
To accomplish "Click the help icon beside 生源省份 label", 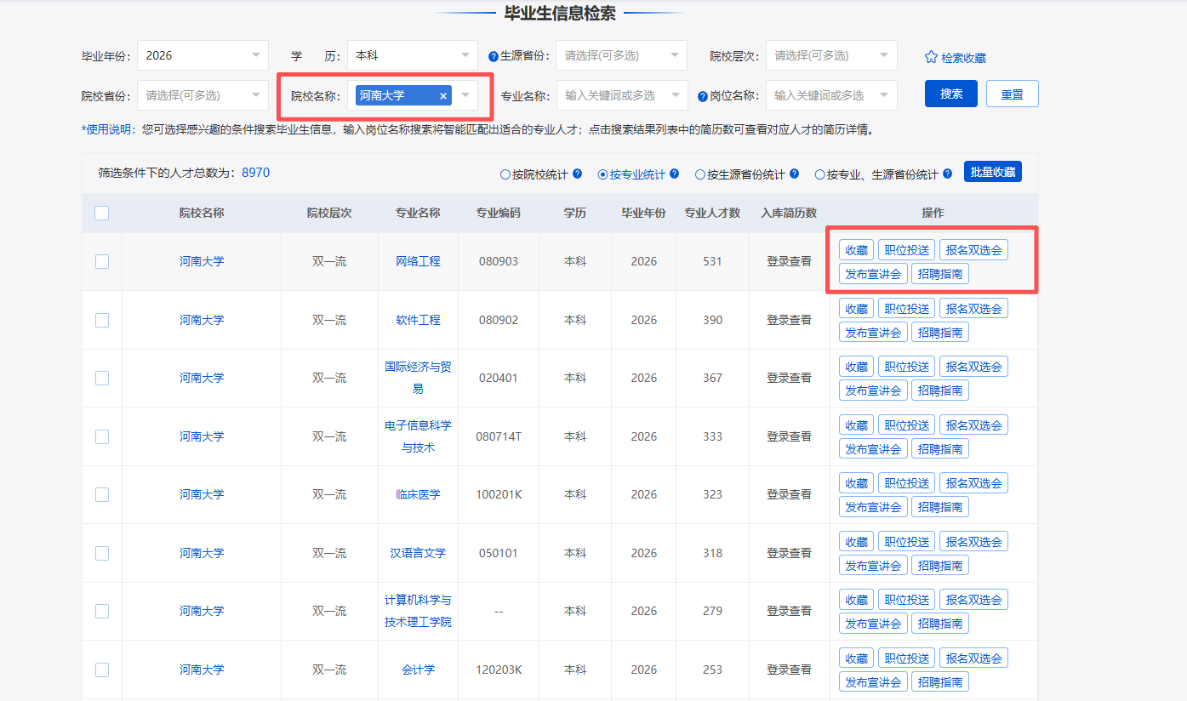I will (494, 57).
